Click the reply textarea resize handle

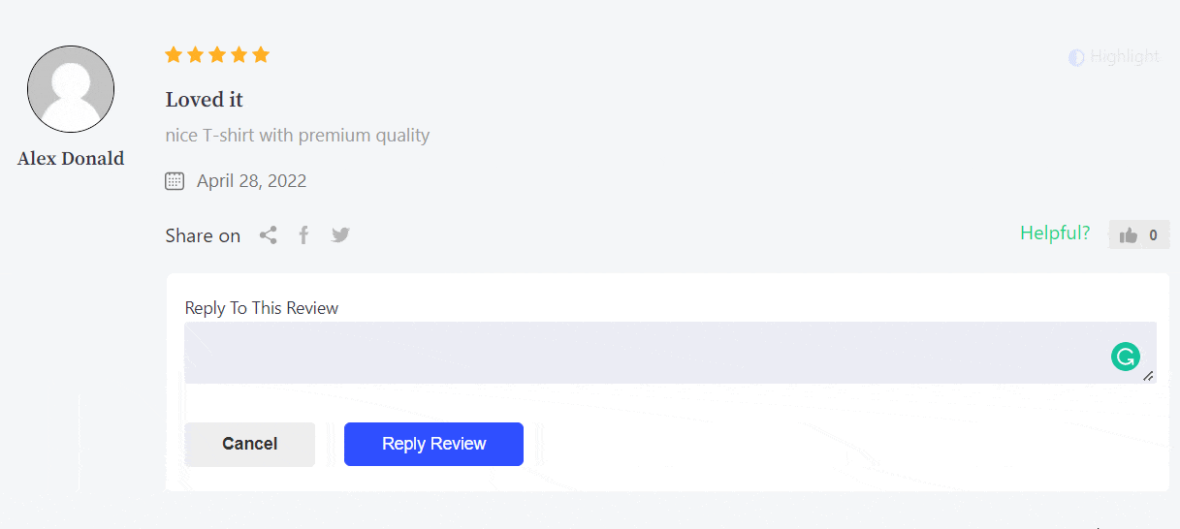point(1148,376)
